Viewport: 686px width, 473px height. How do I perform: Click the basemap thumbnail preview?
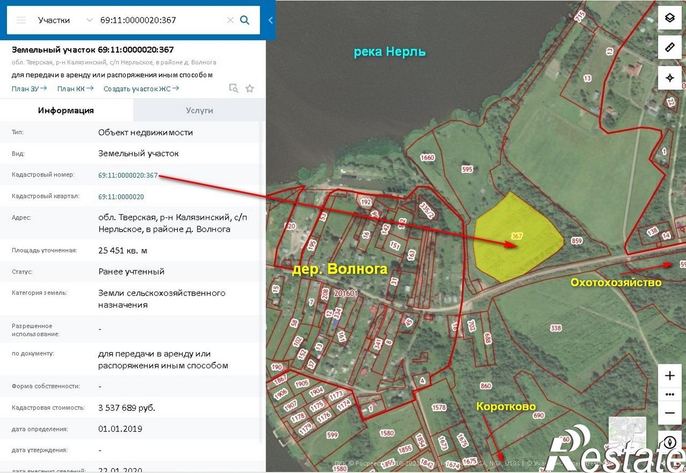(x=627, y=436)
